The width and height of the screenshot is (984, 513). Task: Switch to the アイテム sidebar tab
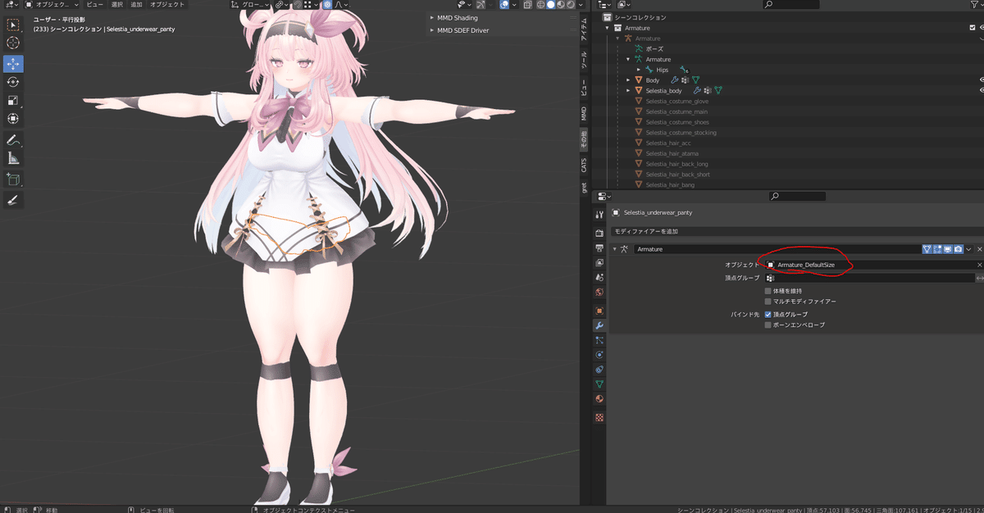click(x=584, y=30)
